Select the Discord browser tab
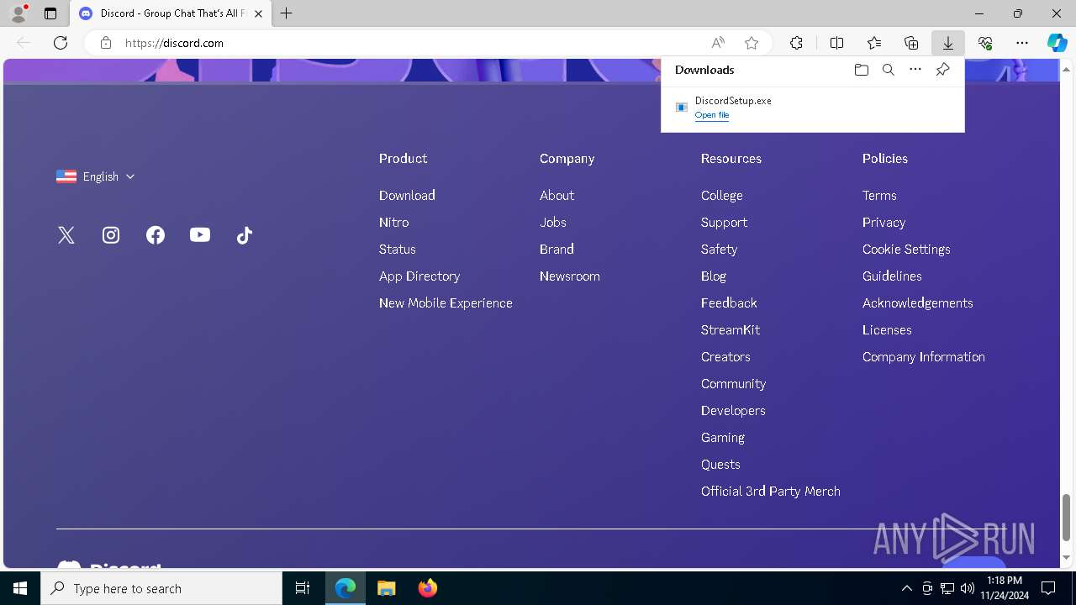The image size is (1076, 605). tap(171, 13)
